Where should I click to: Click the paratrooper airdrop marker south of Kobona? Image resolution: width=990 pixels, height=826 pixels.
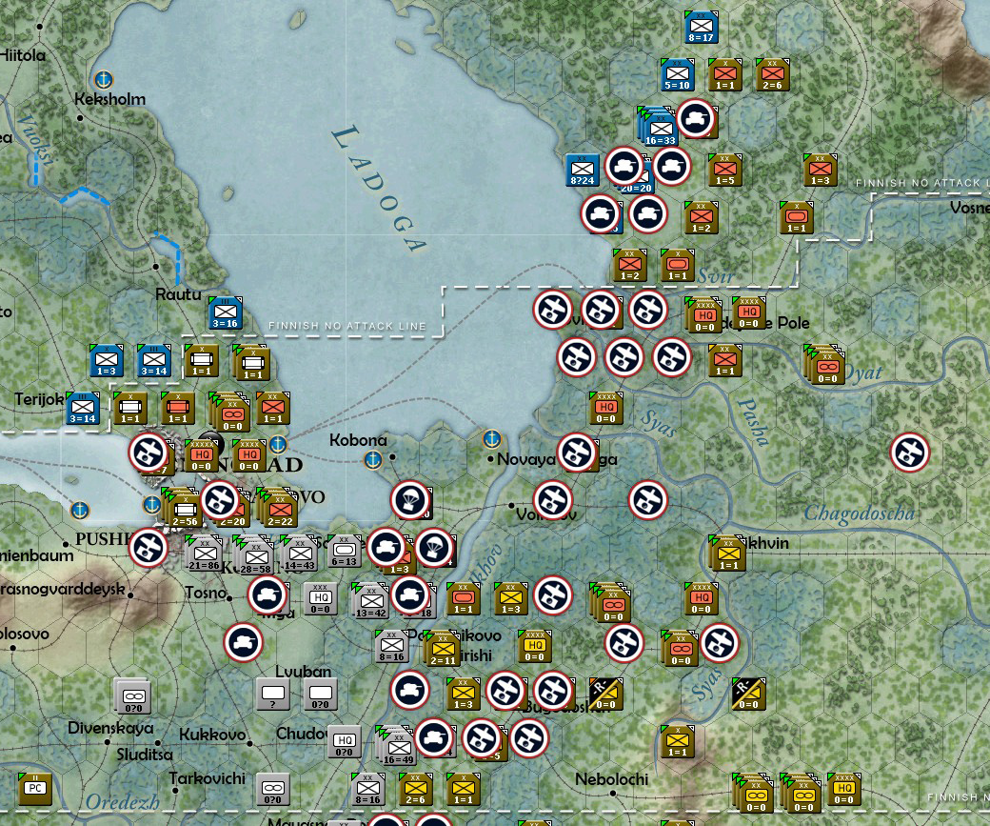[x=409, y=500]
